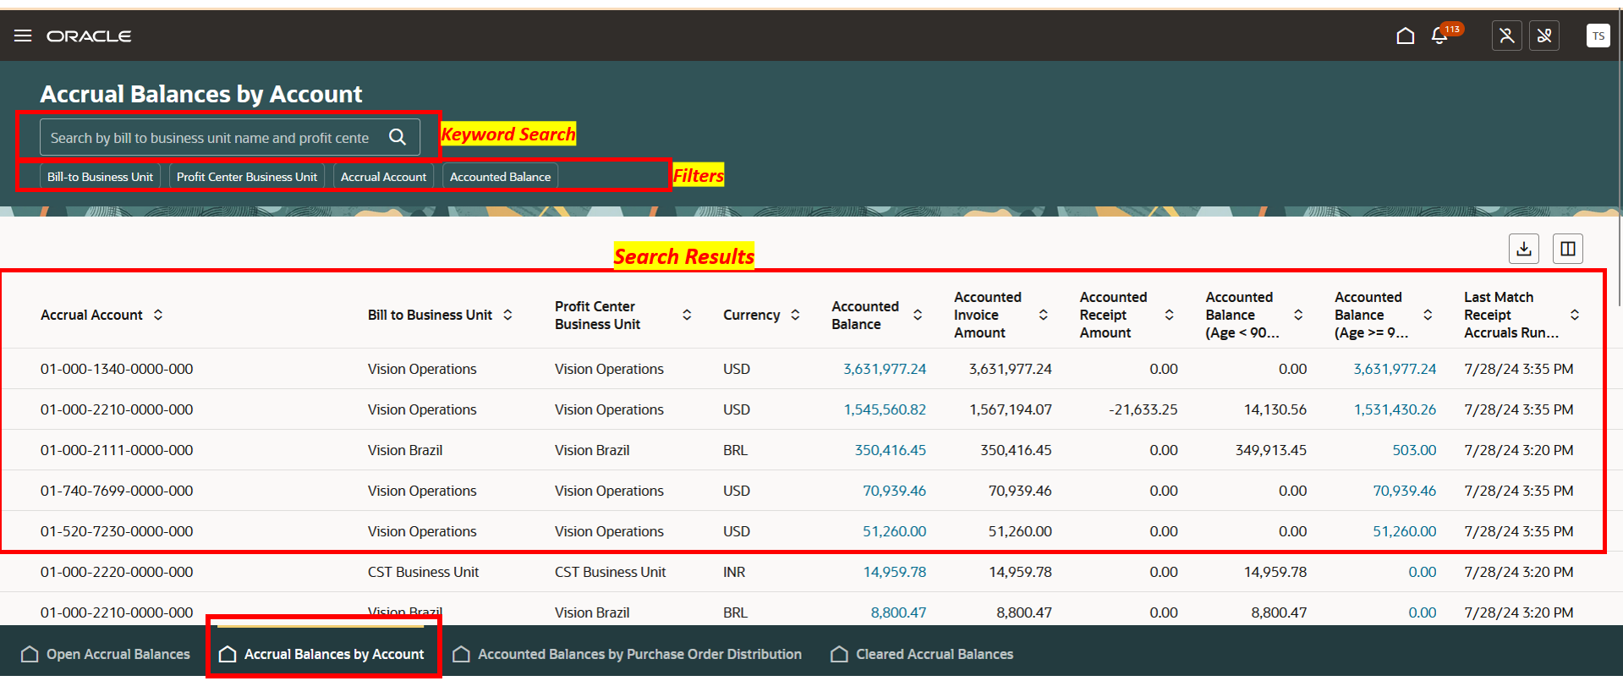Click the settings wrench icon beside the user avatar
The height and width of the screenshot is (681, 1623).
[1544, 36]
